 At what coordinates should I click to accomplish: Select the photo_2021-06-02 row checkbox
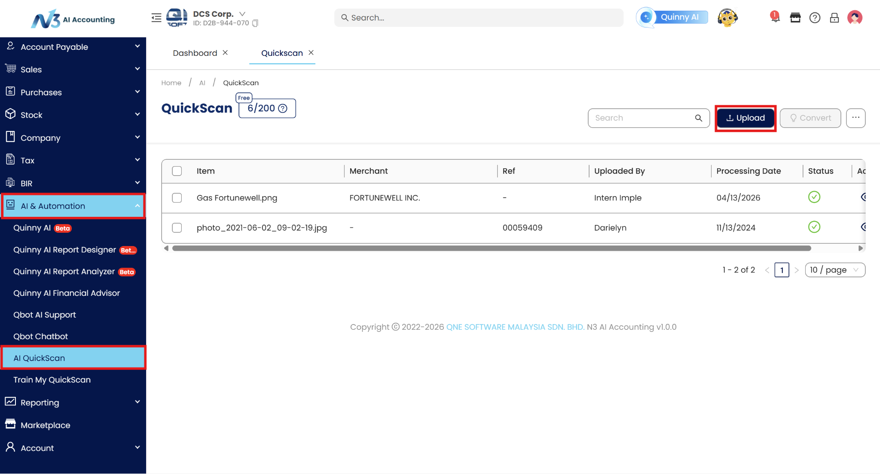[x=177, y=228]
